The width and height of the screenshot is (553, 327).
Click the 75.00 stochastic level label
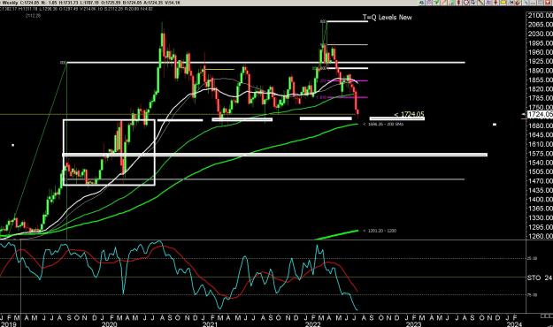pos(532,295)
